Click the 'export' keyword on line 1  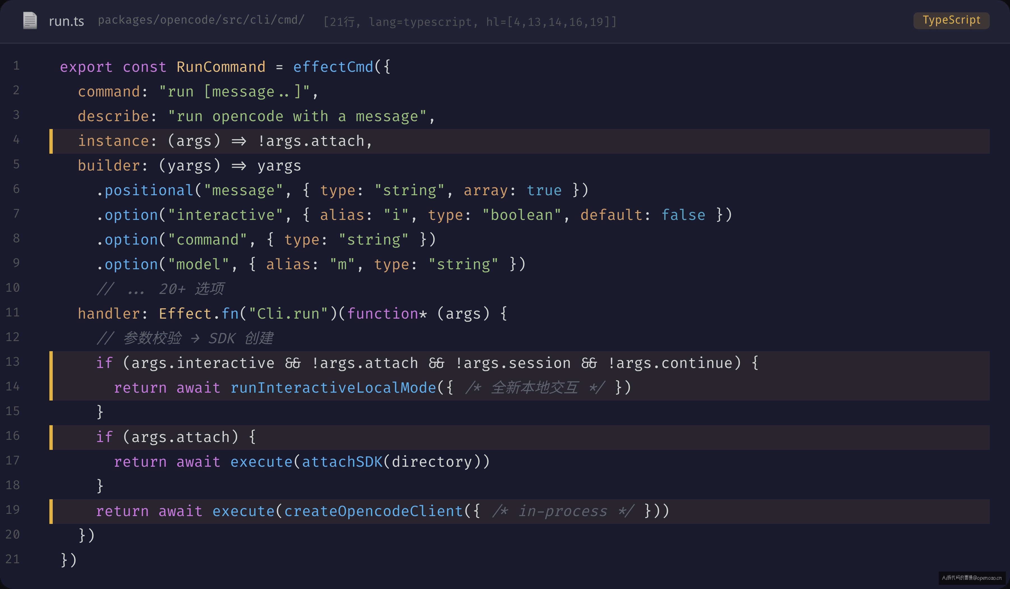tap(86, 67)
